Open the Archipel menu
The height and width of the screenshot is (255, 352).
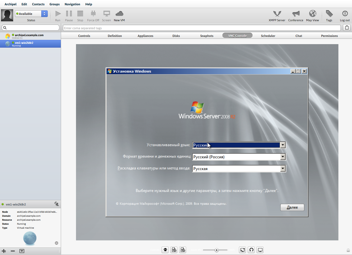10,4
